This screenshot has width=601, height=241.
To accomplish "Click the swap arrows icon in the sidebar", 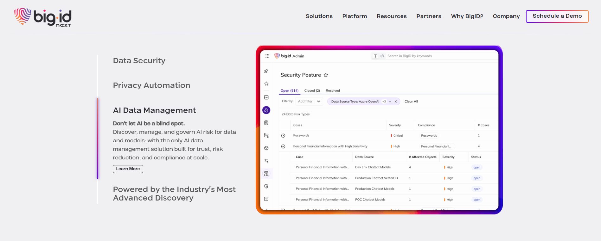I will [x=266, y=161].
